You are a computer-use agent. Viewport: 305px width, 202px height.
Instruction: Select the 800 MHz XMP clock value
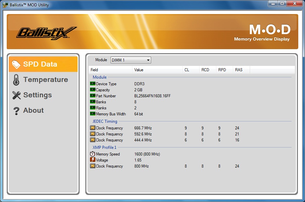(141, 166)
